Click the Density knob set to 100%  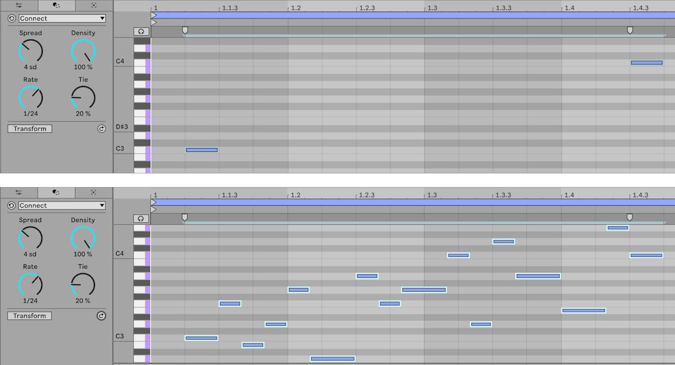coord(83,51)
